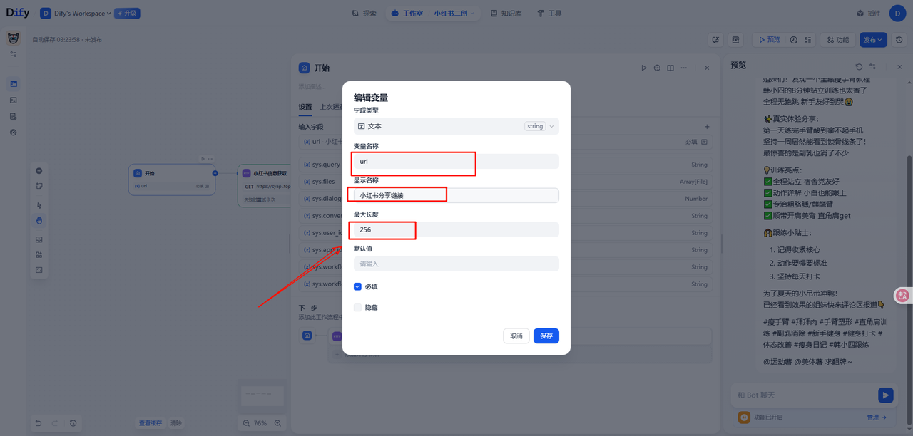Screen dimensions: 913x436
Task: Send the chat message arrow button
Action: [x=885, y=395]
